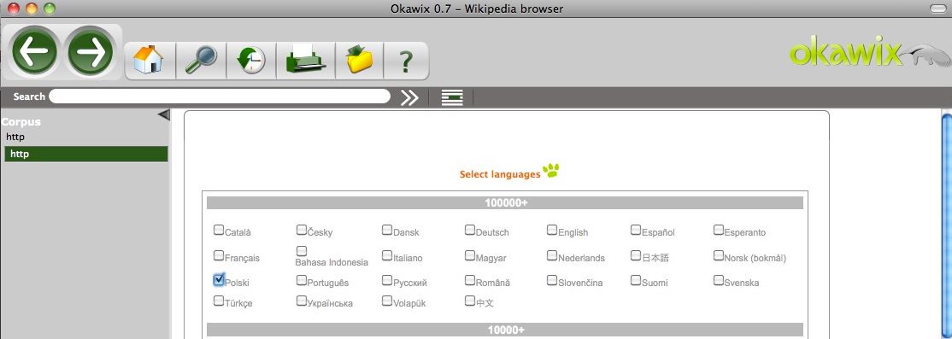952x339 pixels.
Task: Enable the Magyar language checkbox
Action: click(470, 255)
